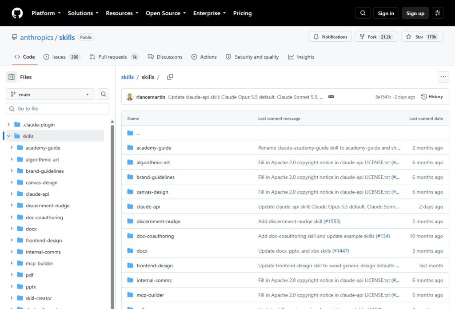455x309 pixels.
Task: Open the parent directory folder icon (..)
Action: pyautogui.click(x=130, y=133)
